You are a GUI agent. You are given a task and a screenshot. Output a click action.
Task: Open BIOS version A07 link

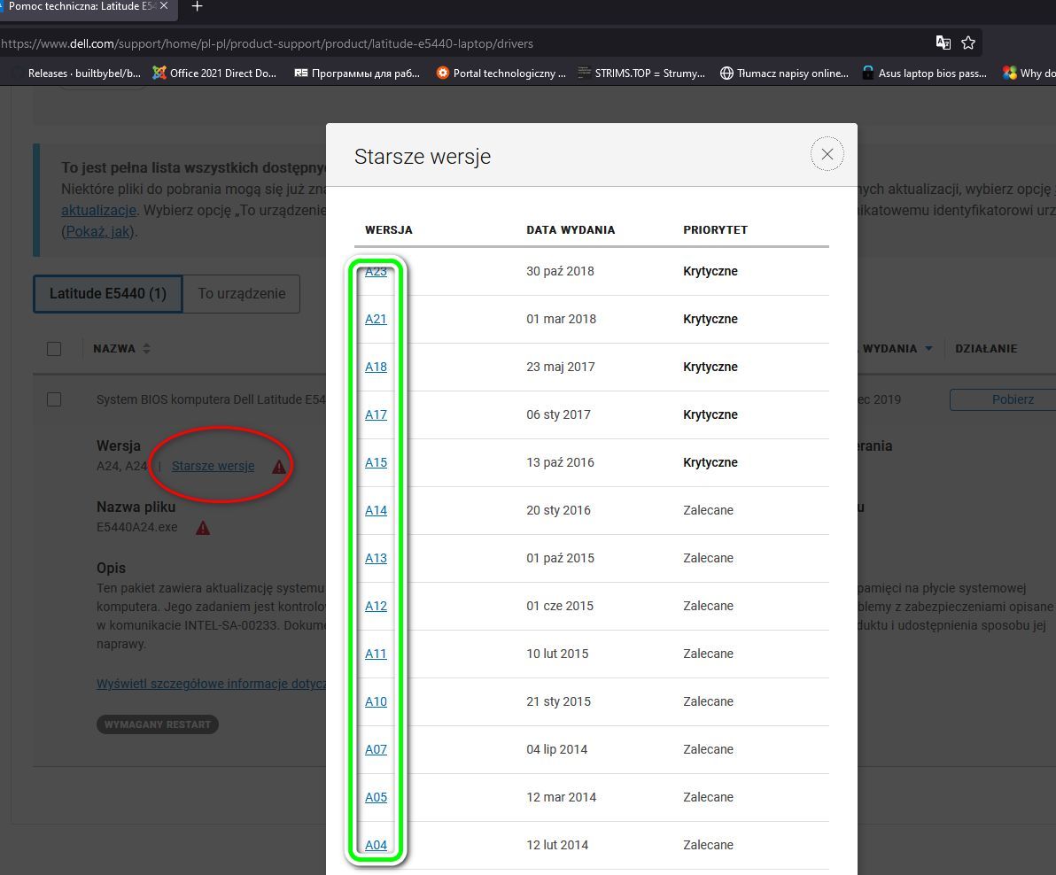(x=376, y=749)
